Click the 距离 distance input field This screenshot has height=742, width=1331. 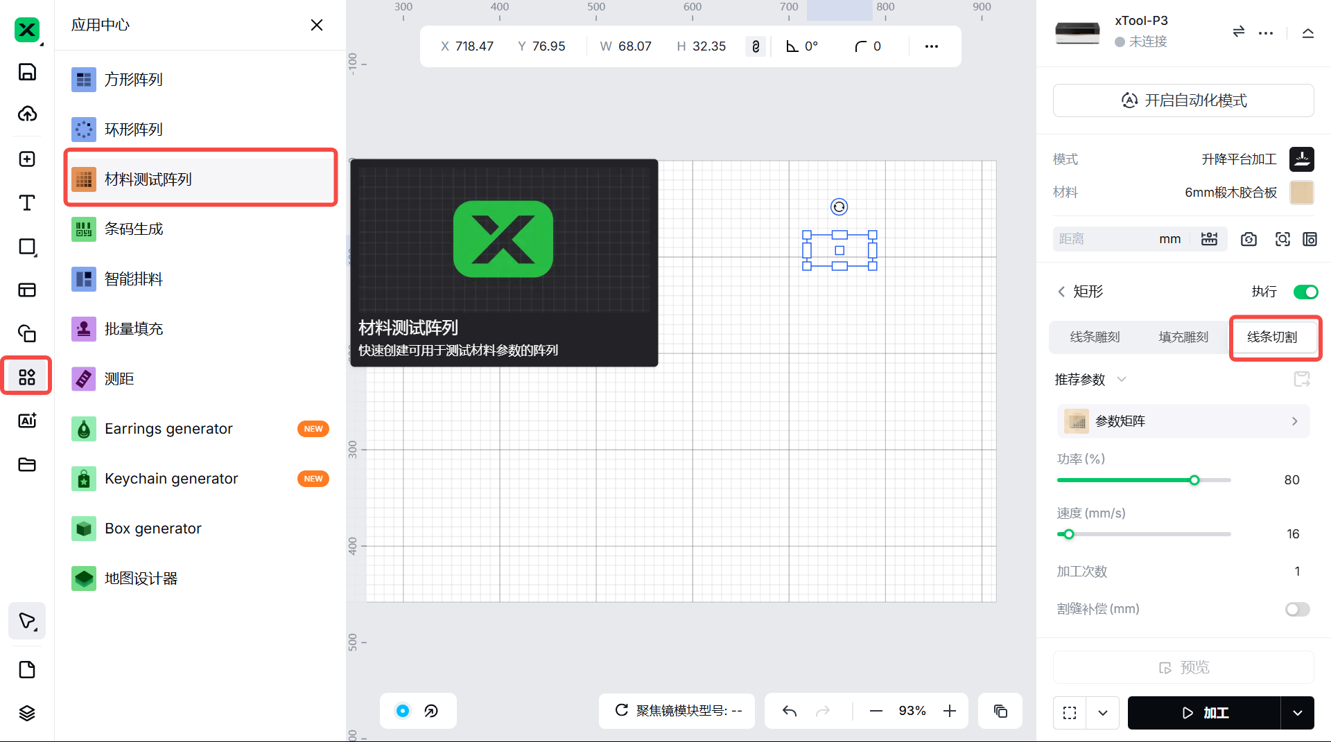(1102, 239)
